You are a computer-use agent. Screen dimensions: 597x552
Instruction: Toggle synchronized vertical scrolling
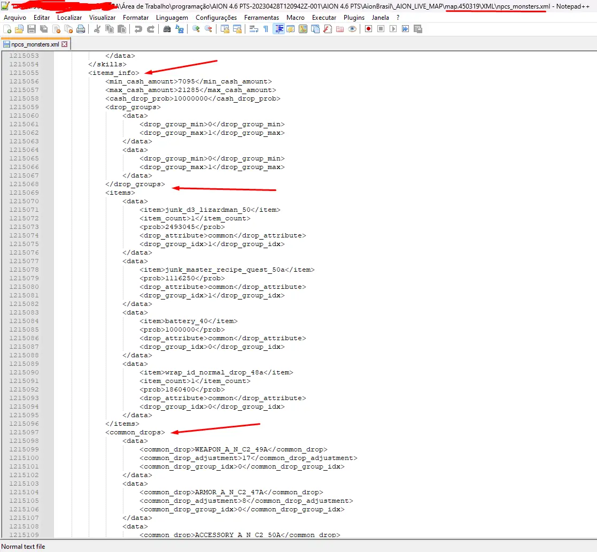pos(225,29)
